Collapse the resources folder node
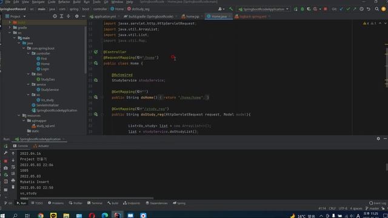The image size is (388, 218). click(19, 116)
